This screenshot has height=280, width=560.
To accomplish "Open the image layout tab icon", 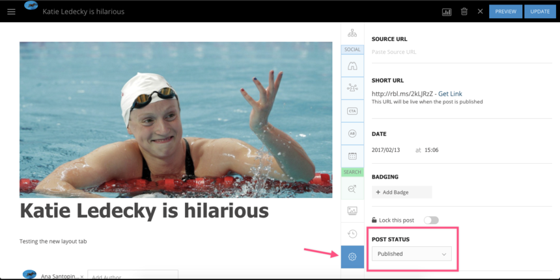I will click(x=352, y=210).
